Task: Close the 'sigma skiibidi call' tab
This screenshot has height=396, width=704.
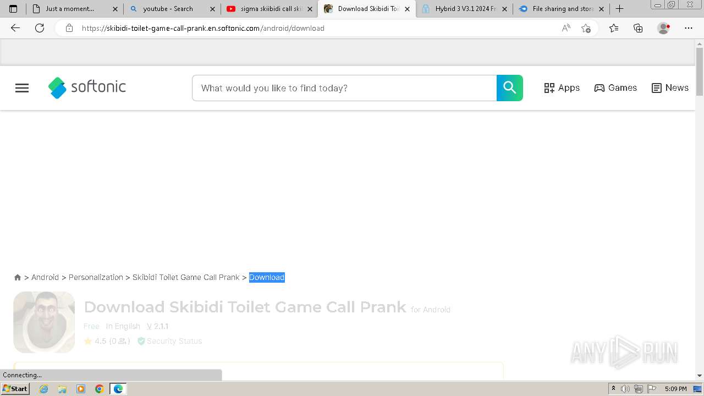Action: click(310, 9)
